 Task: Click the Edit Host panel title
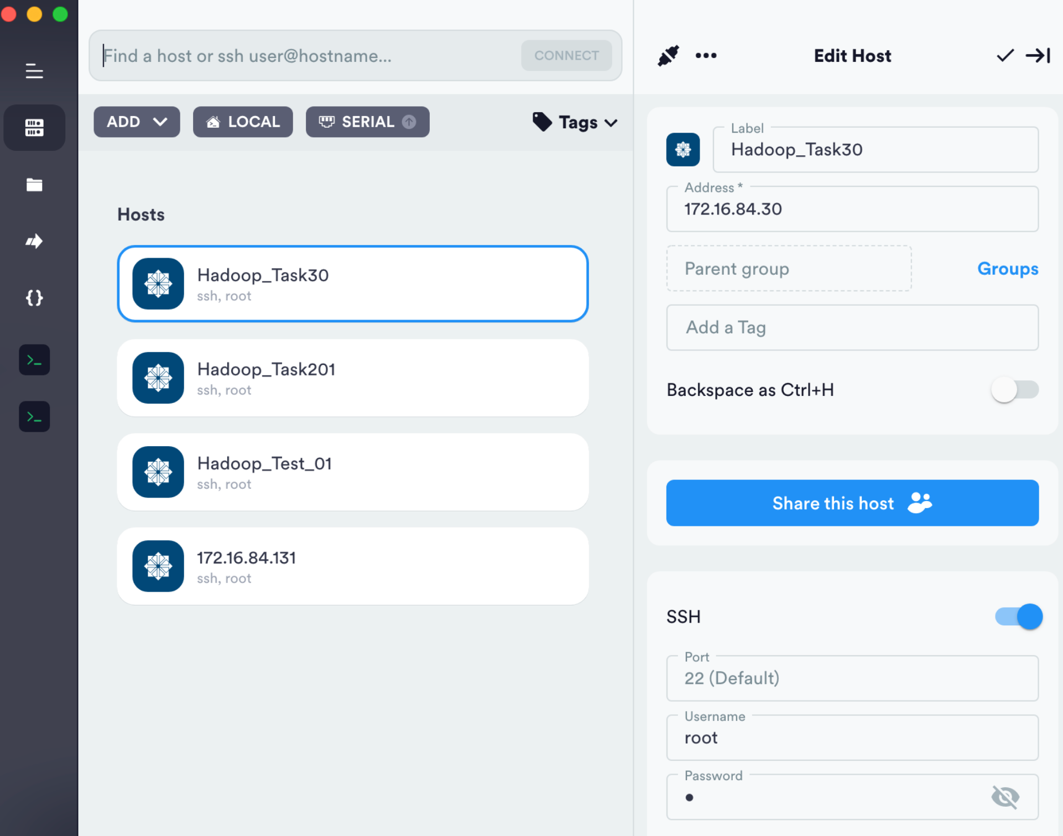click(x=852, y=55)
